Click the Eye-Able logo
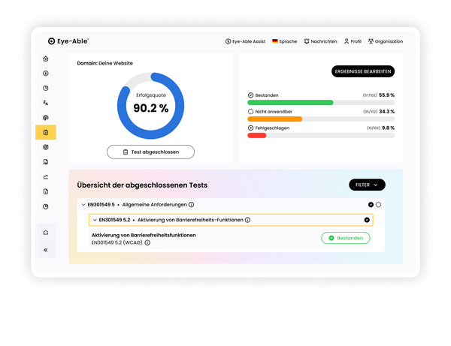This screenshot has width=451, height=346. [x=68, y=41]
